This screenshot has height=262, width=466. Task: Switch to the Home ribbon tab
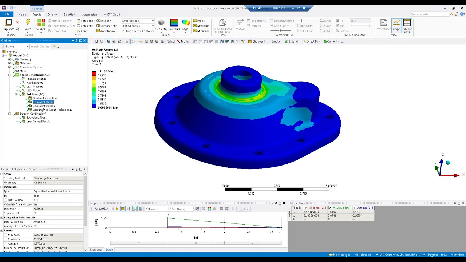point(22,15)
